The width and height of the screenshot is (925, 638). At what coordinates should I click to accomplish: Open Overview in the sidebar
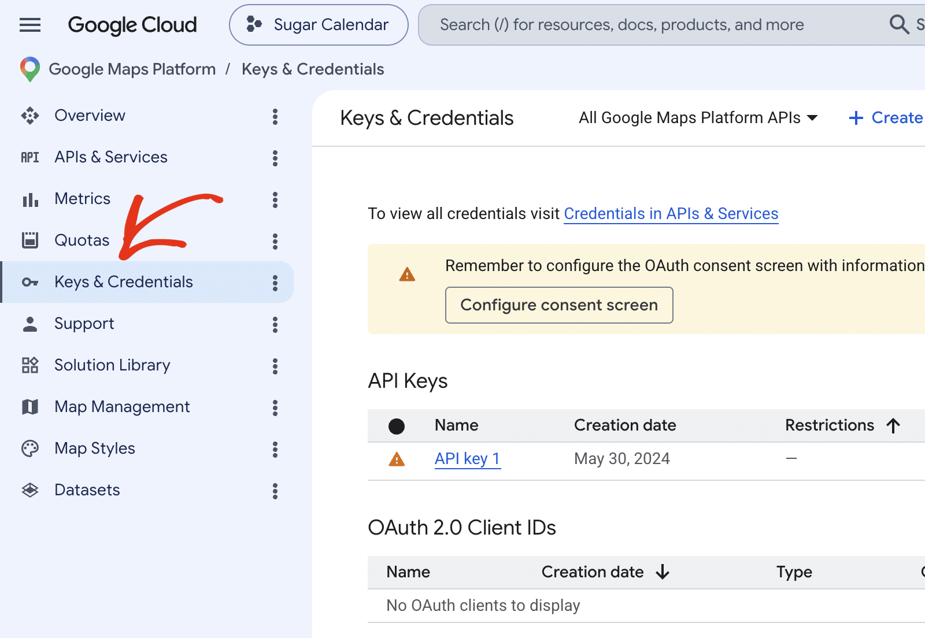(90, 116)
